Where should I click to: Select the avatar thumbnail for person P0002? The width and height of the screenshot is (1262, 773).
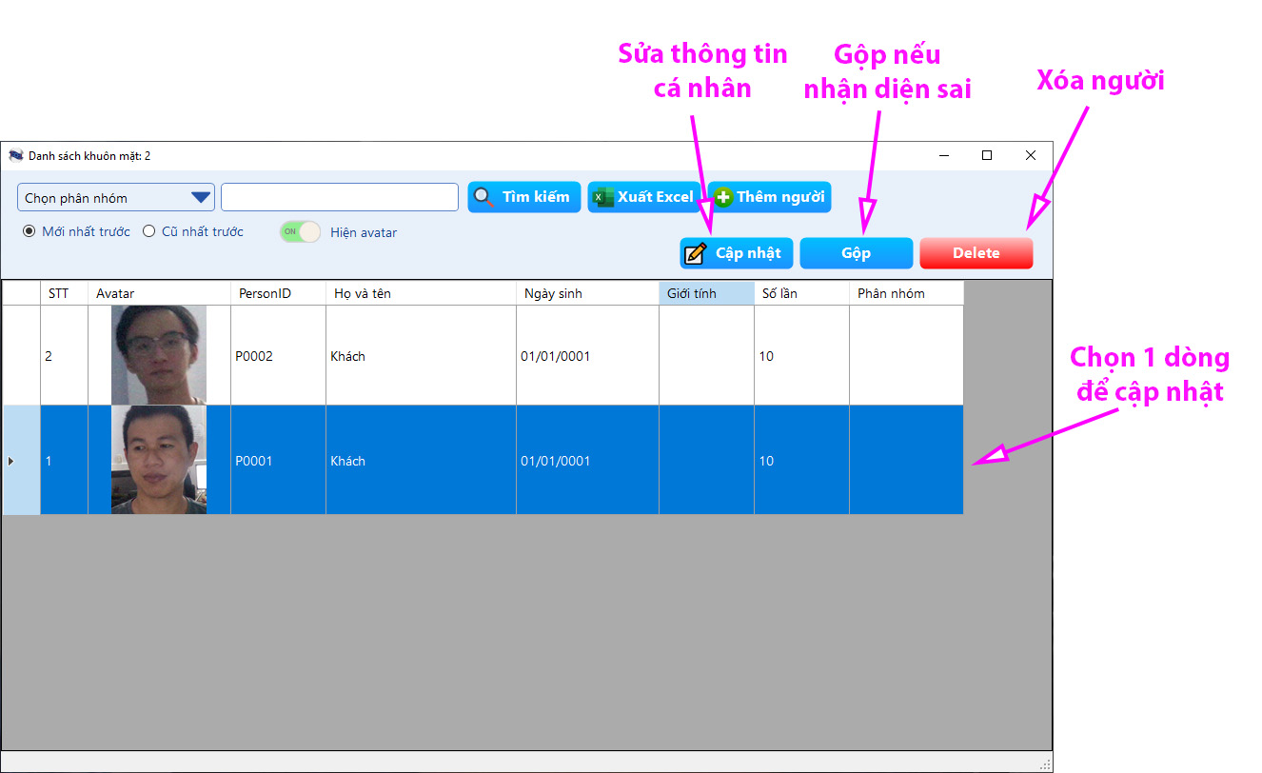pos(159,355)
